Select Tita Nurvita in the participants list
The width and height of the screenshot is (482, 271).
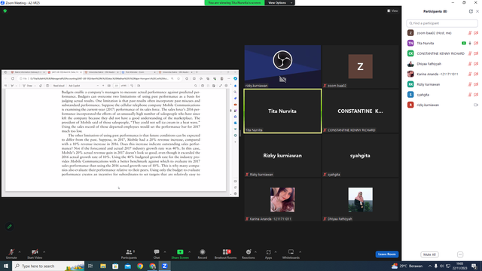click(x=442, y=44)
